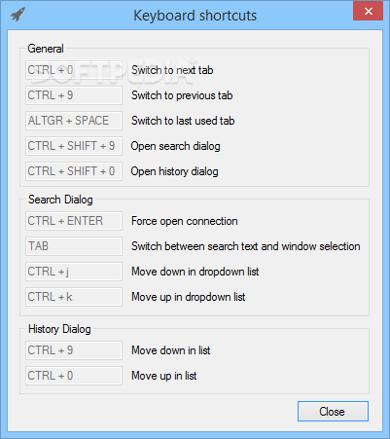Viewport: 390px width, 439px height.
Task: Click the General group heading
Action: [46, 49]
